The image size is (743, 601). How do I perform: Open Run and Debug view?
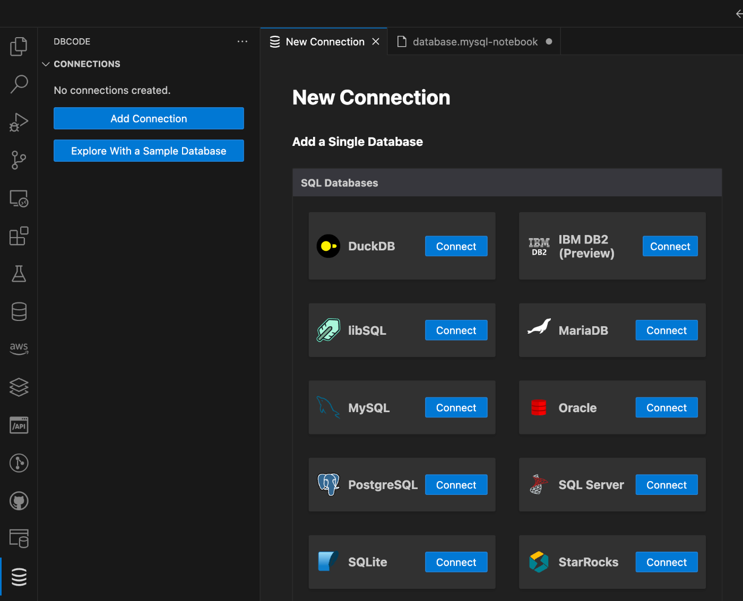(19, 122)
